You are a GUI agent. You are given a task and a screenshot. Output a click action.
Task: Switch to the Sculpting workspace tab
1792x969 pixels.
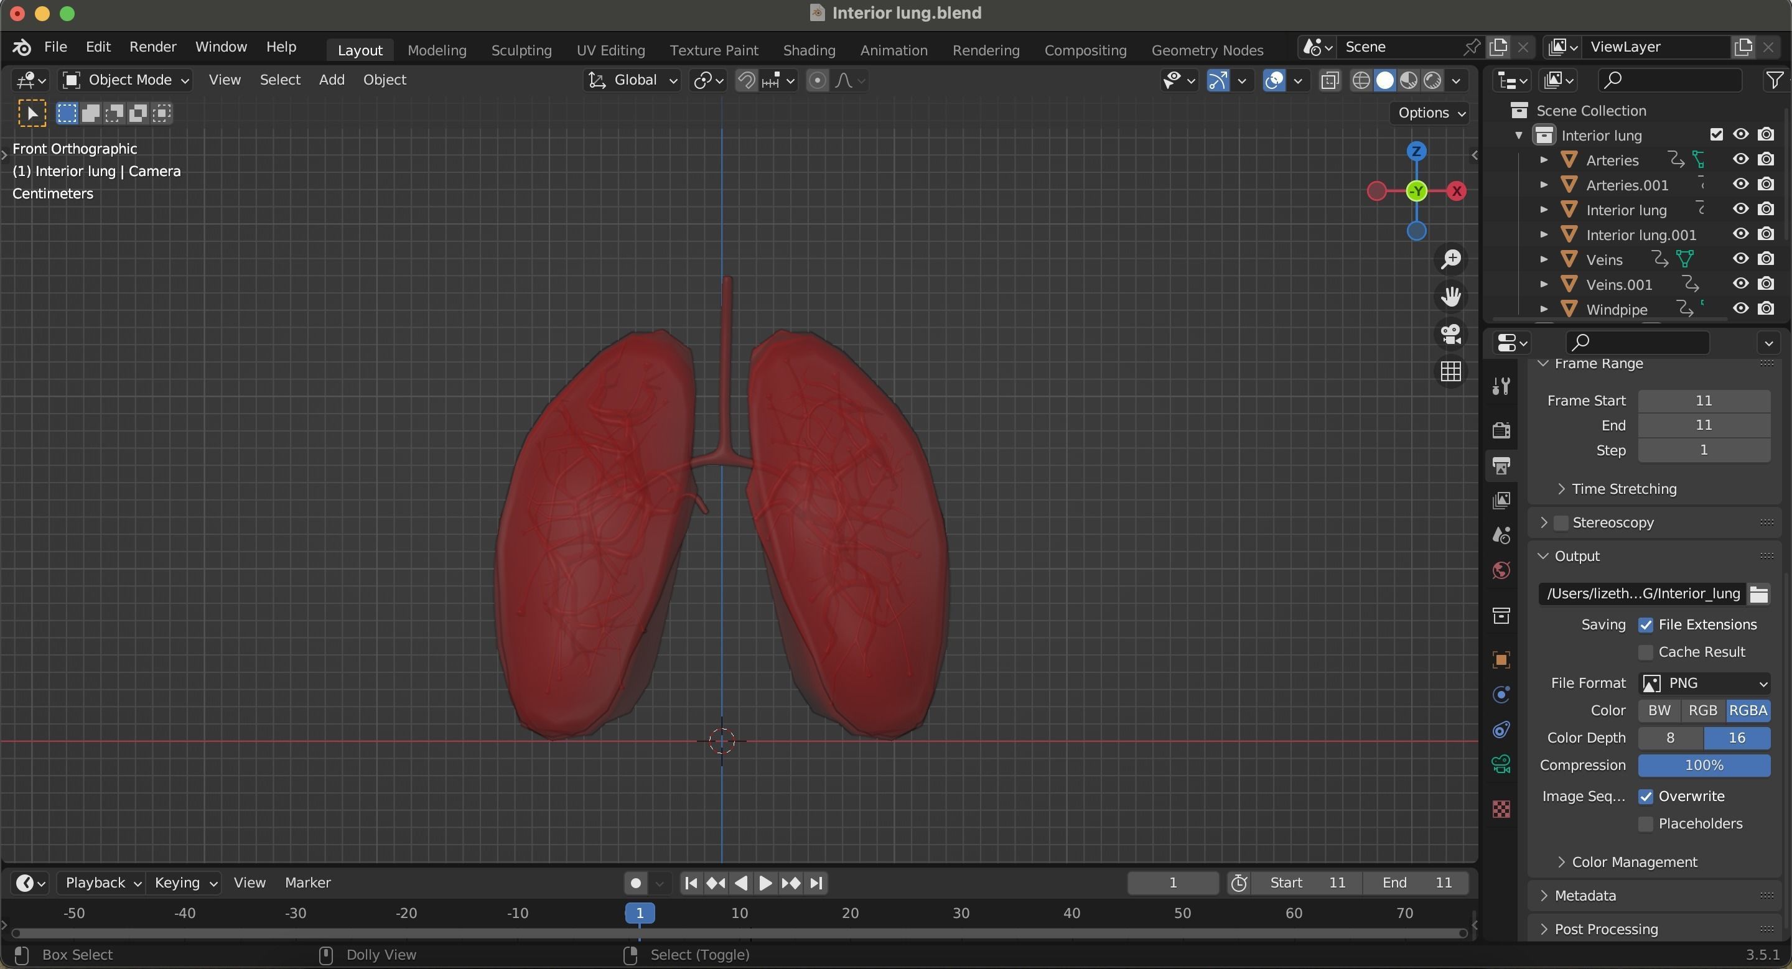coord(521,50)
